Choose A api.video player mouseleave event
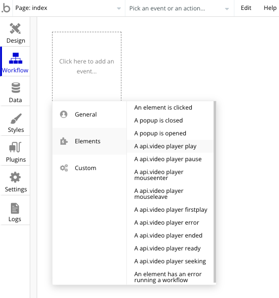This screenshot has height=298, width=279. click(x=170, y=194)
